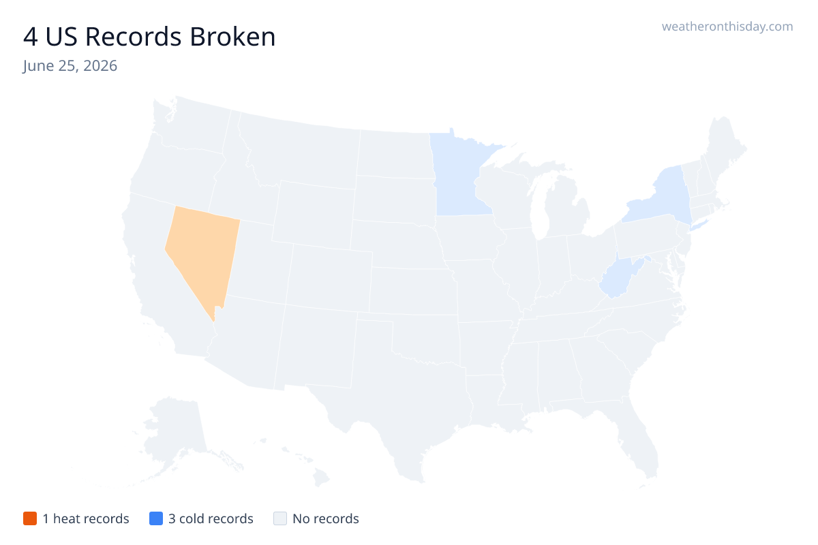Click the gray No records legend swatch
The height and width of the screenshot is (545, 818).
click(x=279, y=518)
